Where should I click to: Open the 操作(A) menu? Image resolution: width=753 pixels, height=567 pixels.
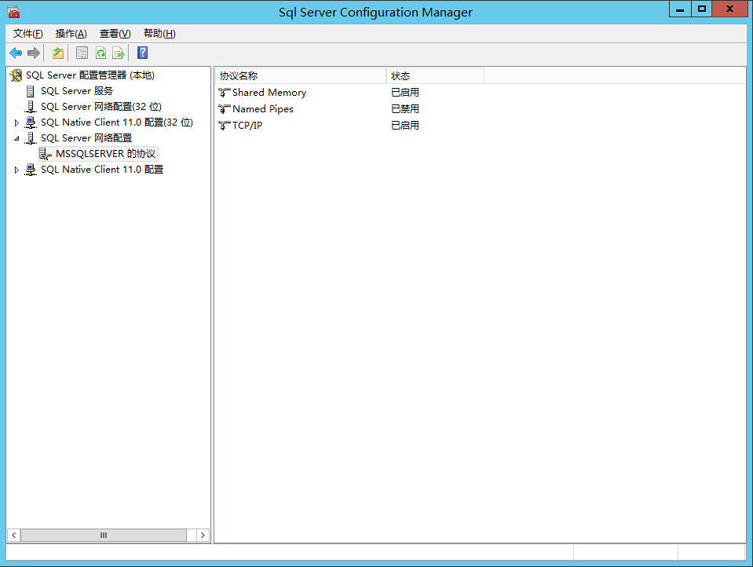coord(71,34)
